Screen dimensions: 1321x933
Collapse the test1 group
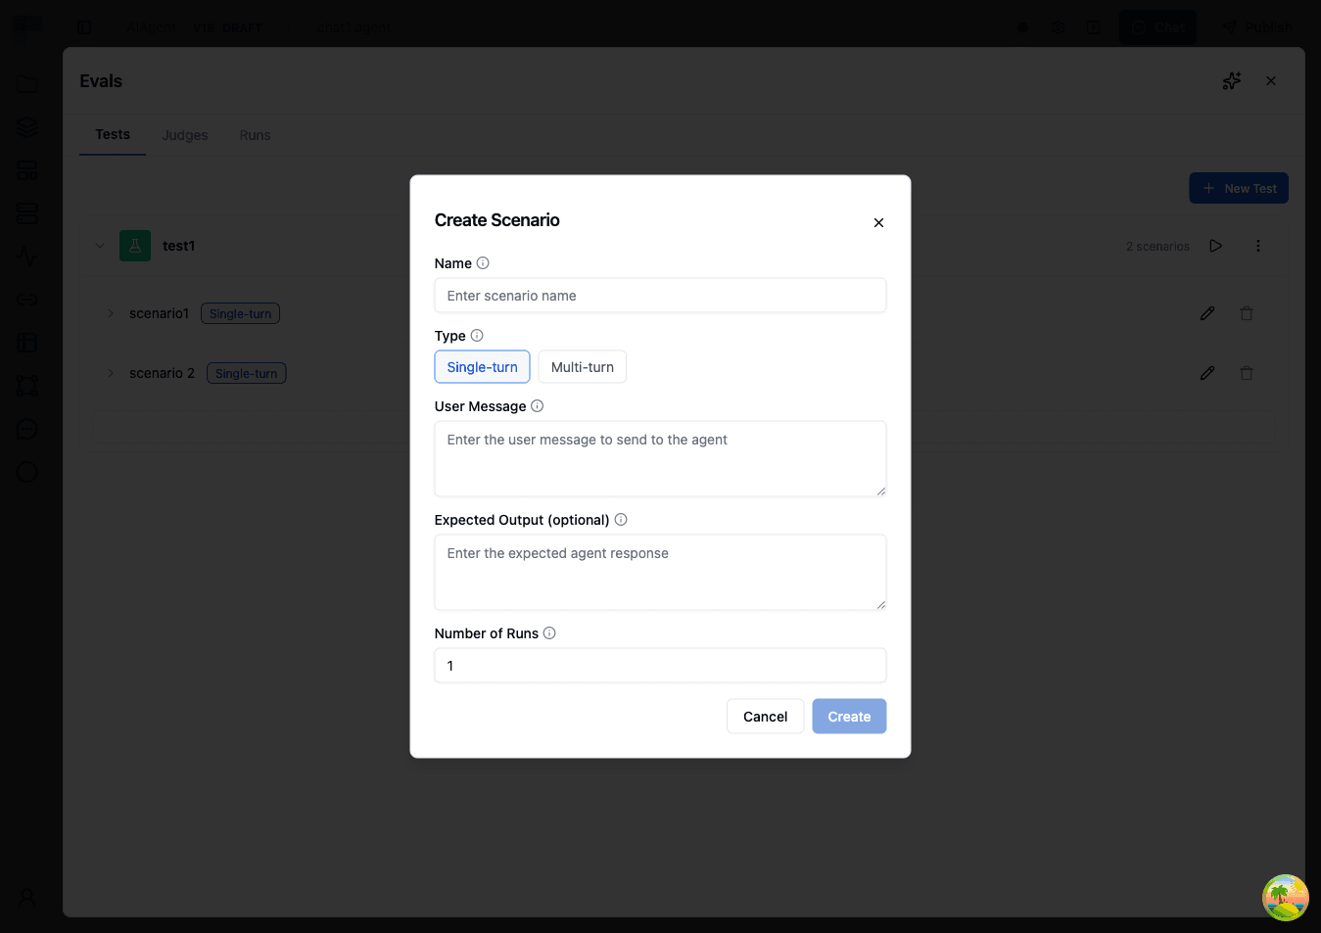tap(99, 246)
